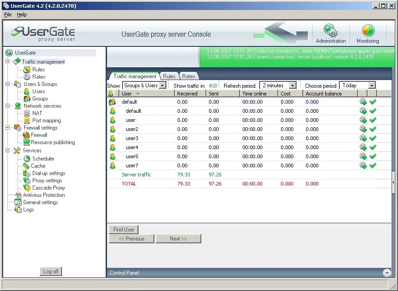Click the Find User button
This screenshot has height=291, width=398.
point(123,230)
